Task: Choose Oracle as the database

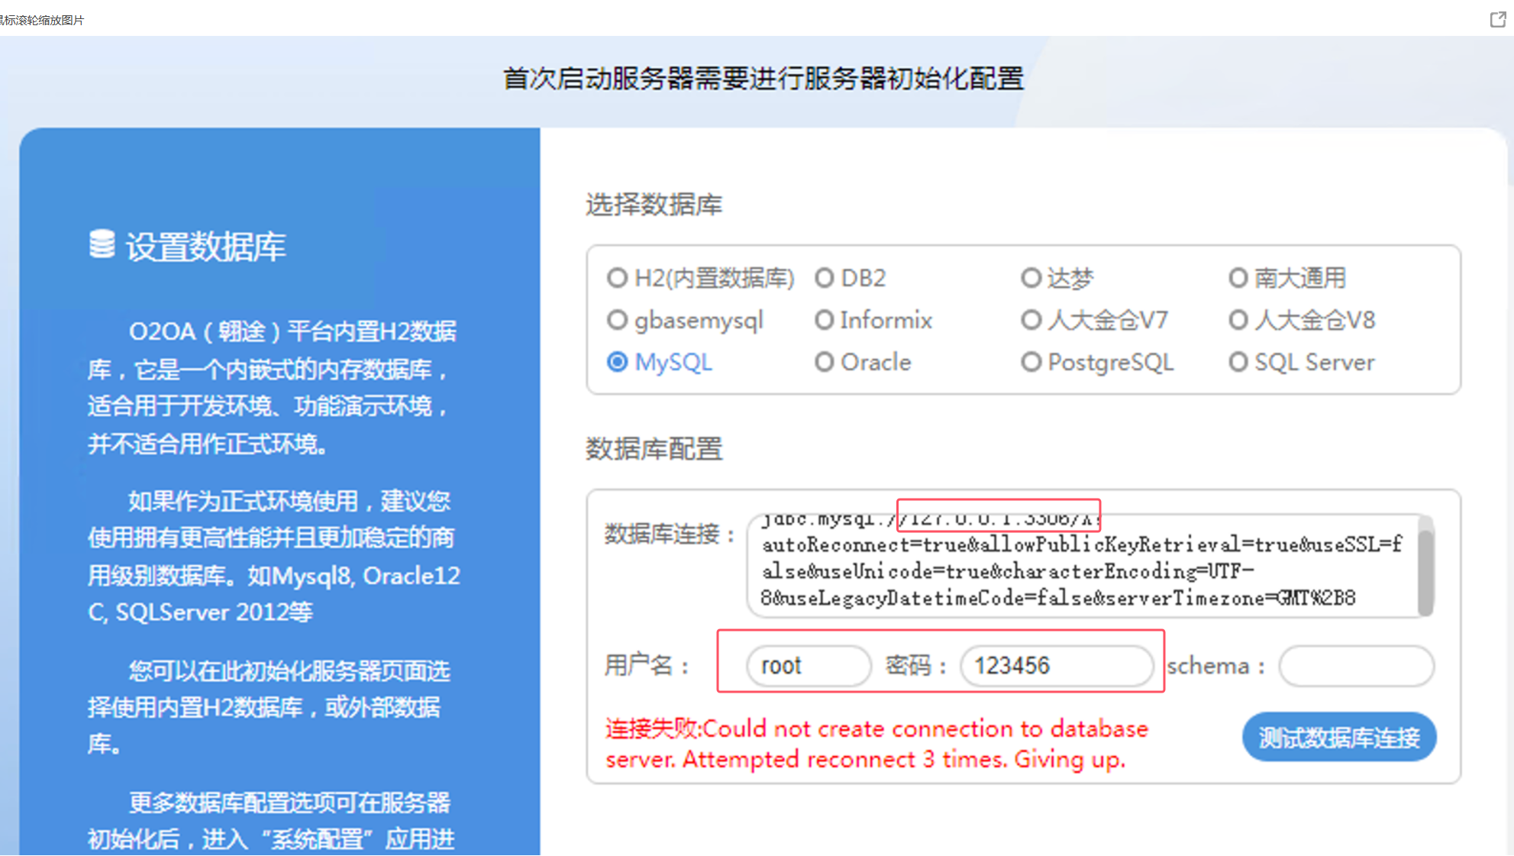Action: (x=824, y=362)
